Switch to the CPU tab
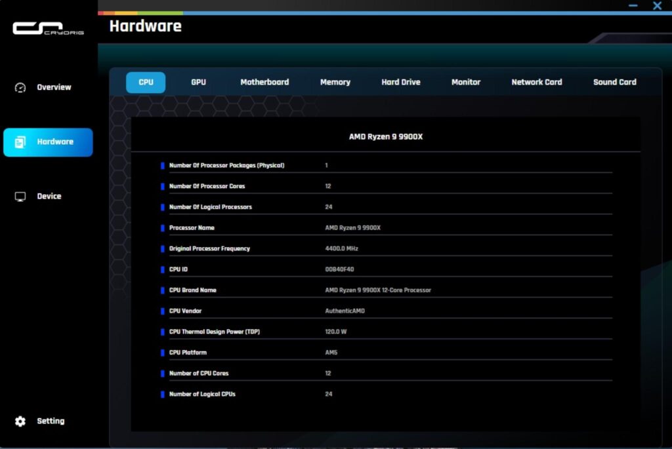The width and height of the screenshot is (672, 449). click(x=146, y=82)
